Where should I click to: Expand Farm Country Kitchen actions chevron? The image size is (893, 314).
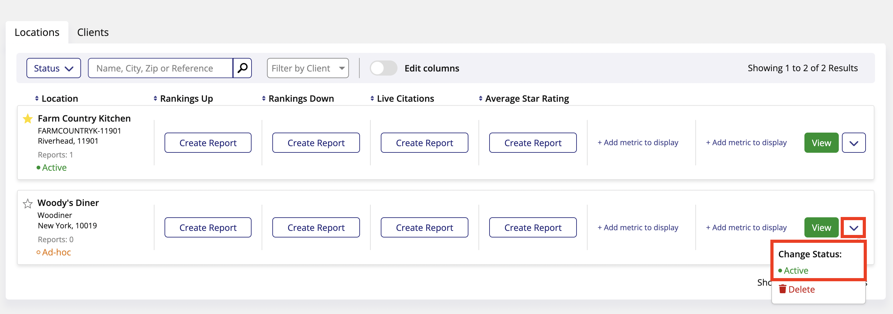pyautogui.click(x=854, y=143)
